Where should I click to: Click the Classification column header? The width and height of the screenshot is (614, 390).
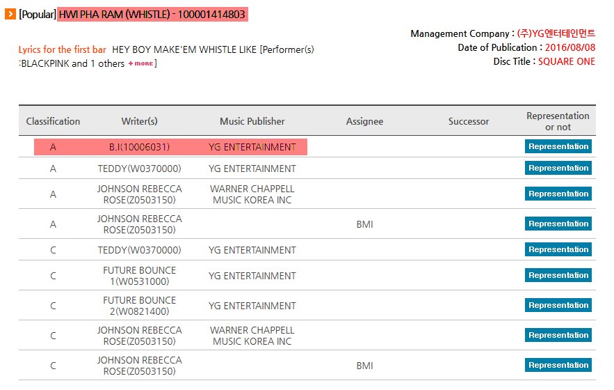pos(53,121)
